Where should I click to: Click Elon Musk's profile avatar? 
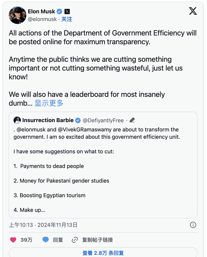click(17, 15)
